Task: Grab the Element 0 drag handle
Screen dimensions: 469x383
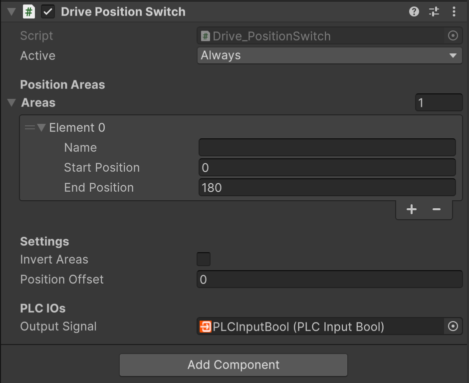Action: coord(29,128)
